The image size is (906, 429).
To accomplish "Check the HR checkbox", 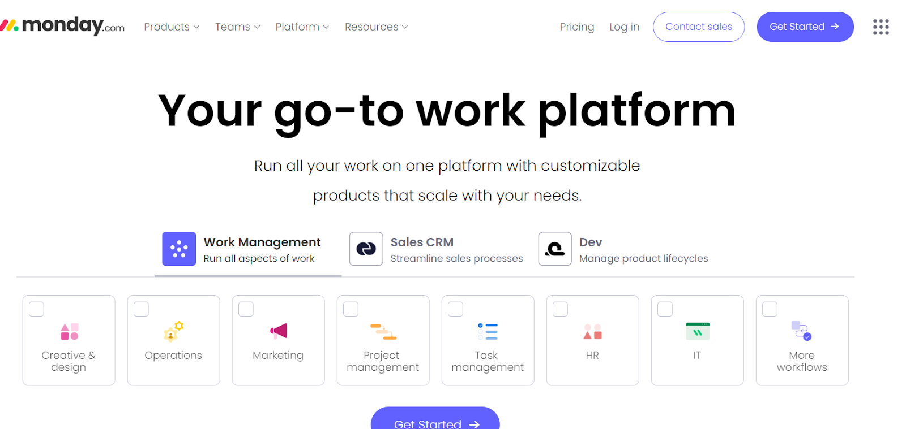I will (561, 309).
